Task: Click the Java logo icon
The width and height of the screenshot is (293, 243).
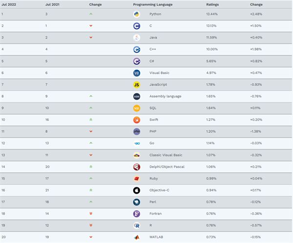Action: [137, 38]
